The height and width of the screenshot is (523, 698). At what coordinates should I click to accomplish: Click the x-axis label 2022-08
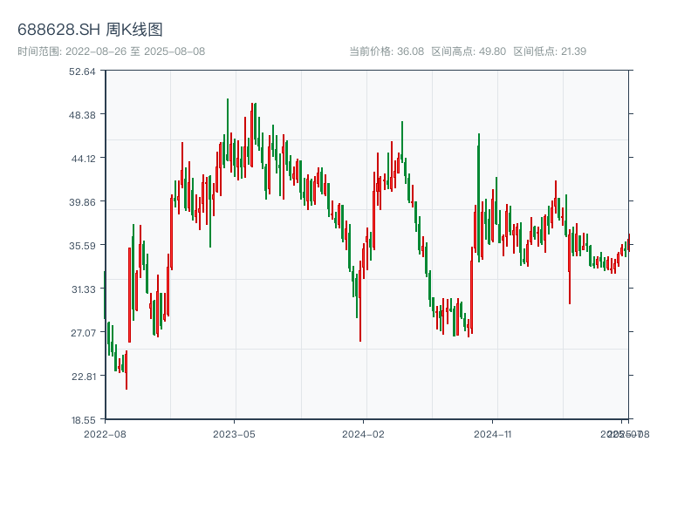(x=105, y=434)
